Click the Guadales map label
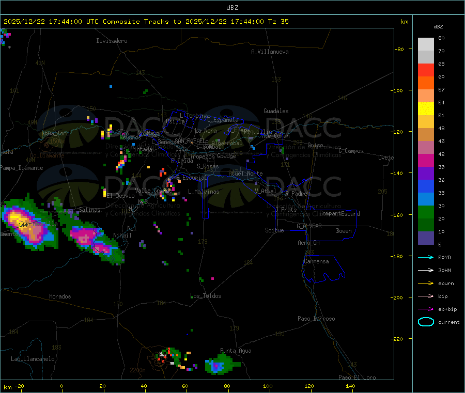The width and height of the screenshot is (465, 393). [x=276, y=111]
